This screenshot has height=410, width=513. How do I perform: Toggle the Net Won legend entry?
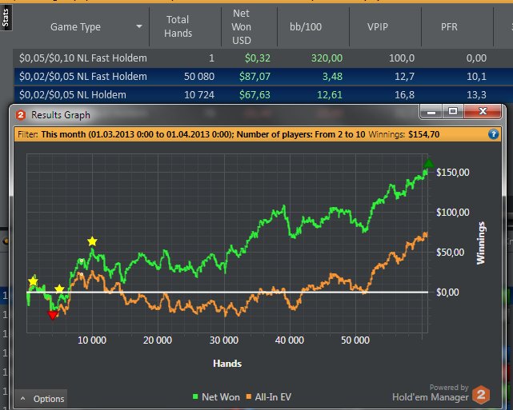(x=218, y=396)
